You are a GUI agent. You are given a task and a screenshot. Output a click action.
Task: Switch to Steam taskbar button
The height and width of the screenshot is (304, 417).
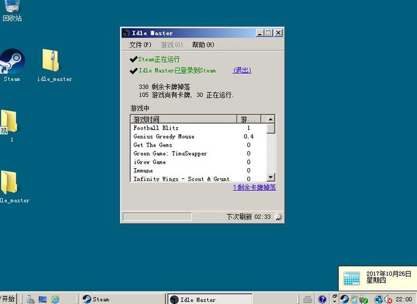click(123, 299)
